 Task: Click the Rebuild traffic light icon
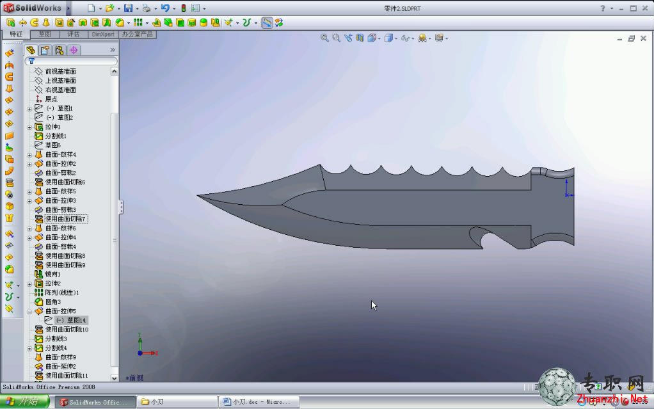[x=184, y=8]
